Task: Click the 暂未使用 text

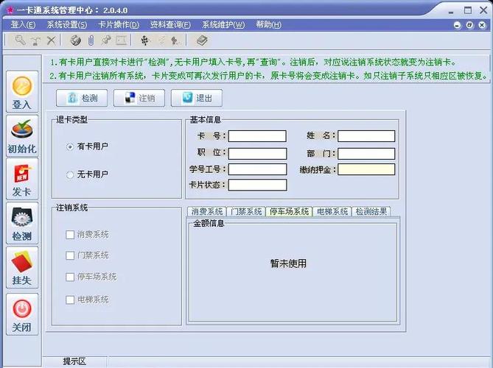Action: [x=288, y=263]
